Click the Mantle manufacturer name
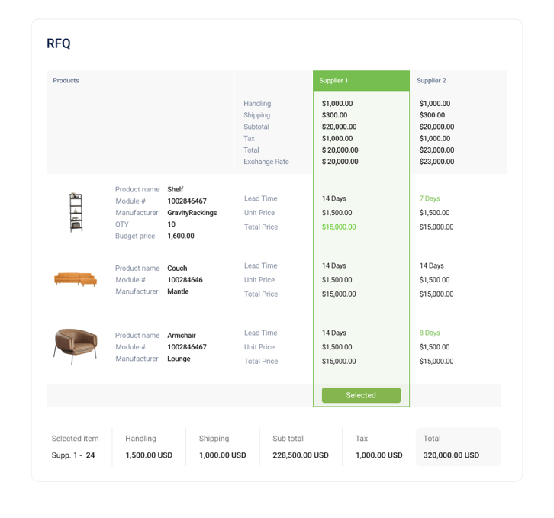 178,291
